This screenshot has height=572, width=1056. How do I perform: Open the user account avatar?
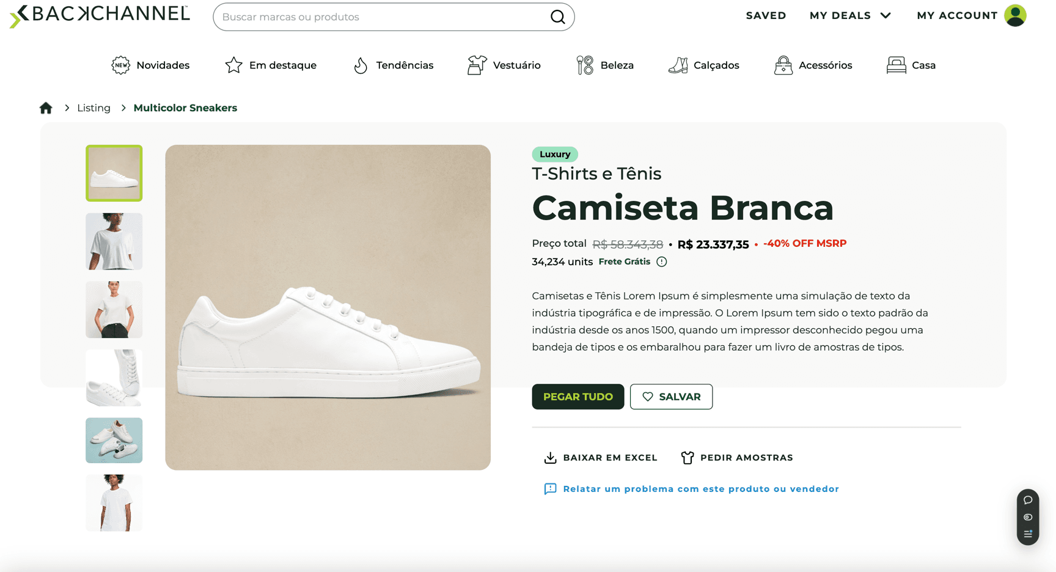(x=1015, y=16)
